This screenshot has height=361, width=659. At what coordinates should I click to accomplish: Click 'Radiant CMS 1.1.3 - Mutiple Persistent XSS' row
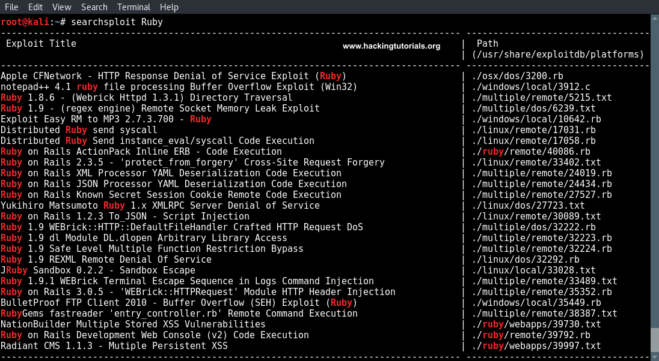tap(114, 347)
